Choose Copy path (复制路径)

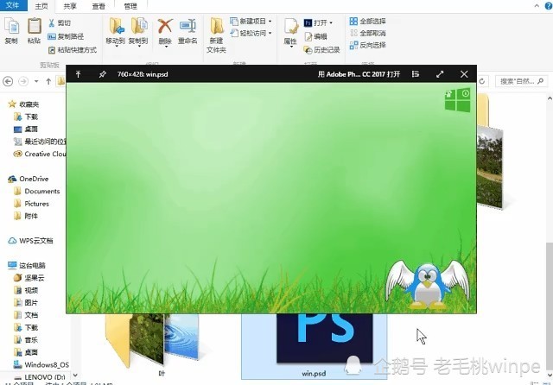point(66,36)
